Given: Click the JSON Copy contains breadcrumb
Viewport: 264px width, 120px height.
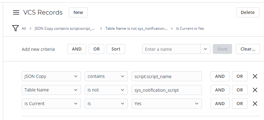Looking at the screenshot, I should click(65, 29).
